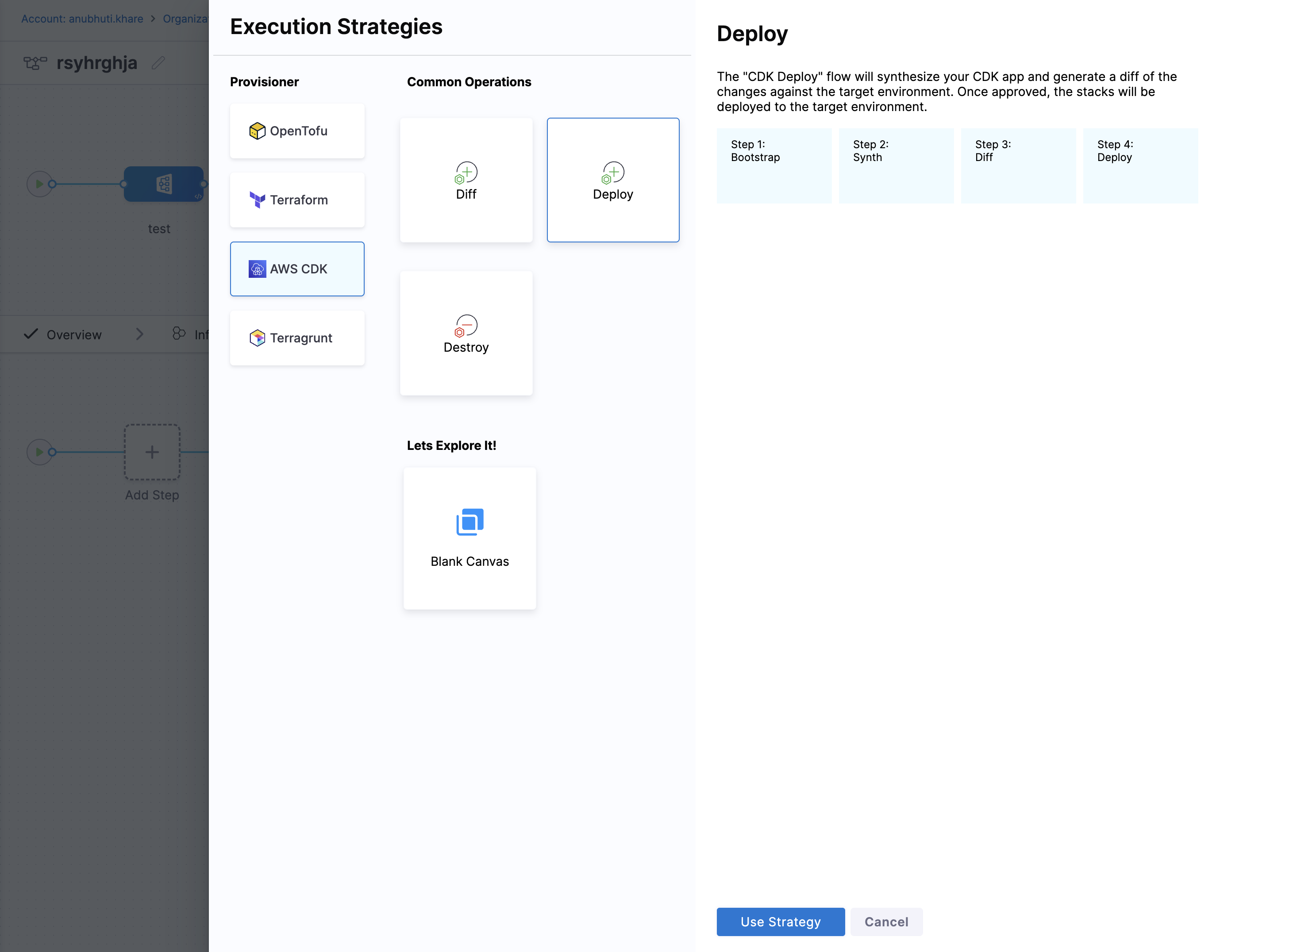
Task: Click the Infrastructure tab icon
Action: (x=179, y=334)
